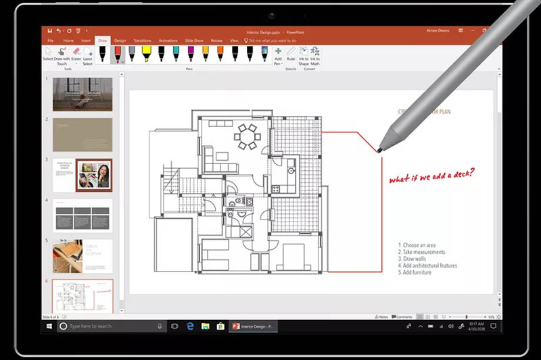
Task: Select the gray pencil
Action: point(132,55)
